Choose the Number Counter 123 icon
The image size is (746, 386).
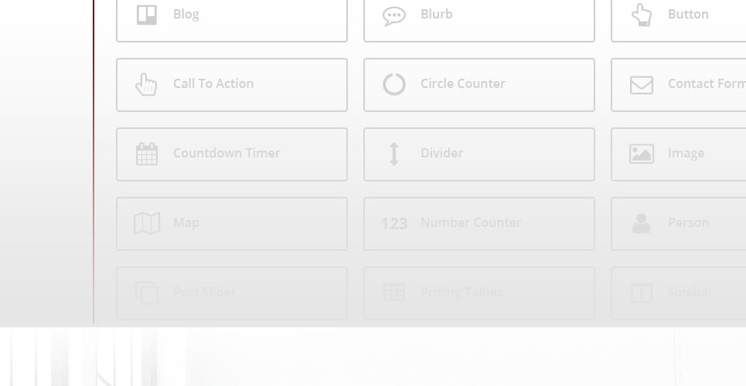[394, 224]
